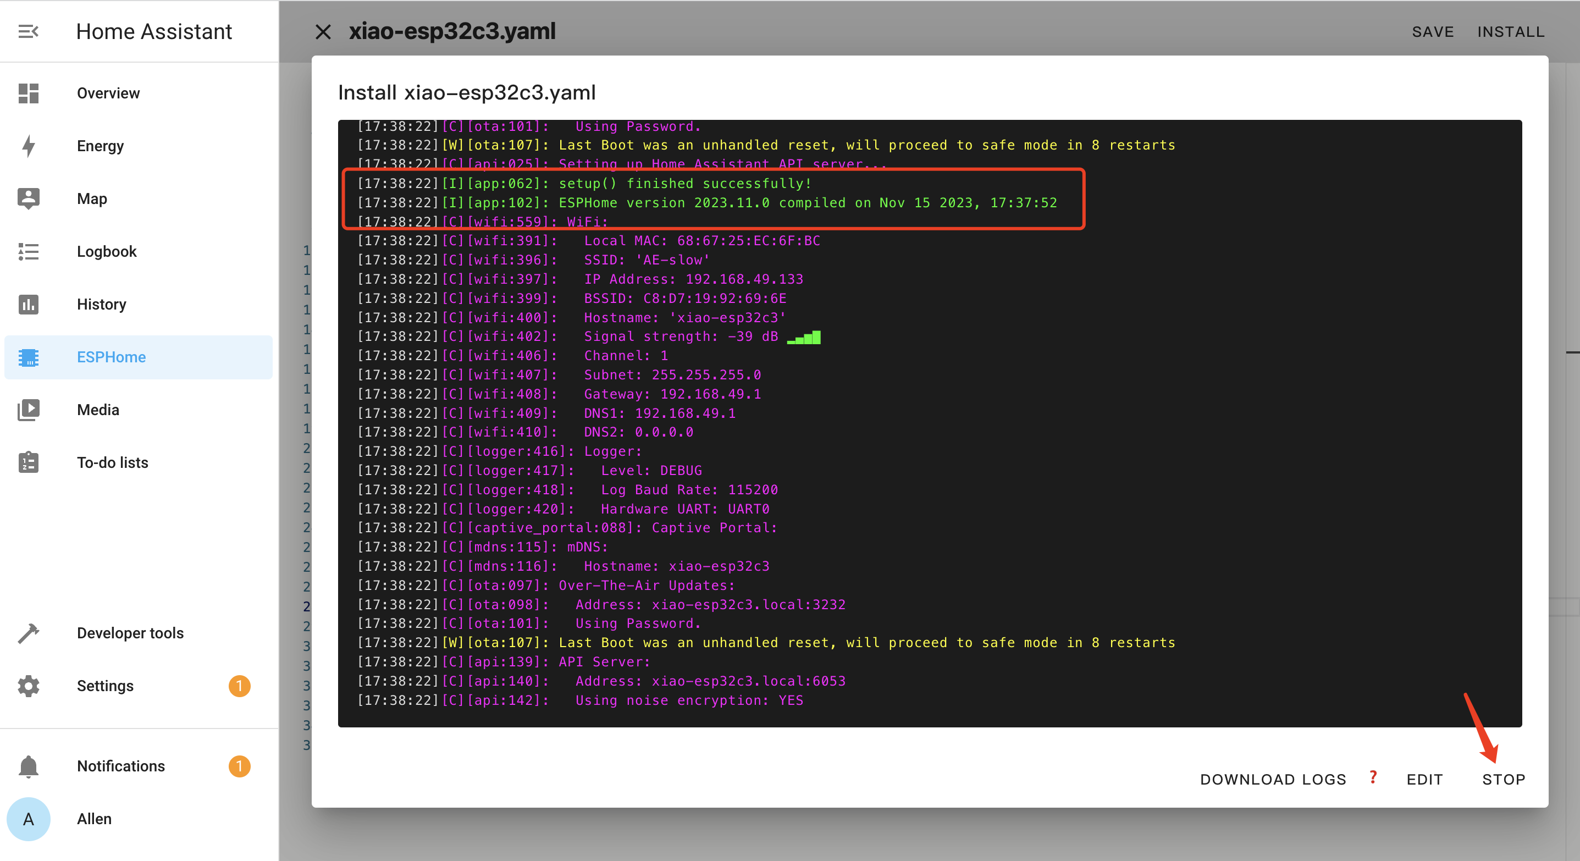Click the Settings update badge
The width and height of the screenshot is (1580, 861).
pos(239,686)
